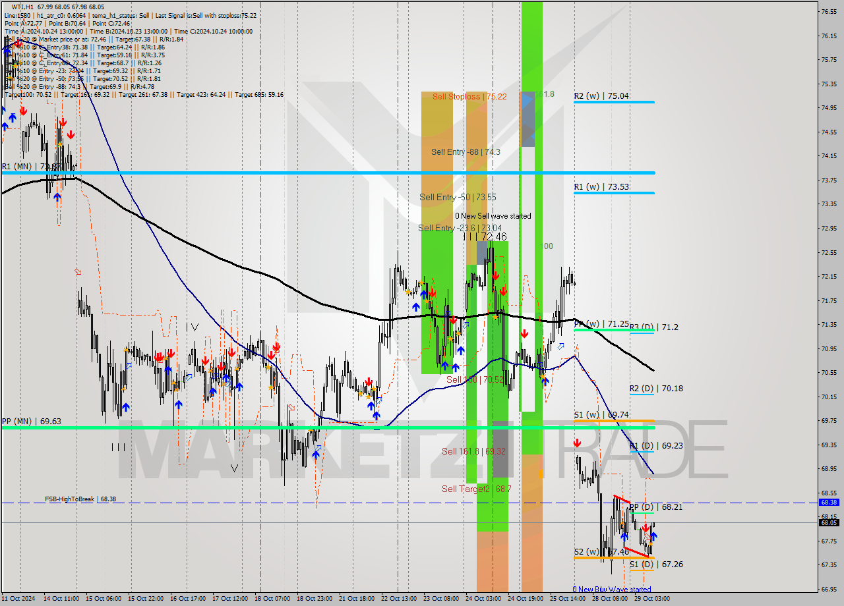Viewport: 844px width, 606px height.
Task: Click the '| | | 72.46' price label
Action: click(485, 236)
